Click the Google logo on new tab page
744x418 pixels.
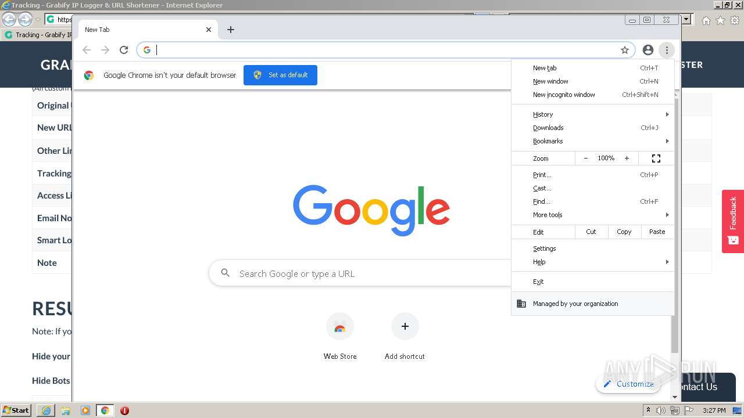pos(371,210)
